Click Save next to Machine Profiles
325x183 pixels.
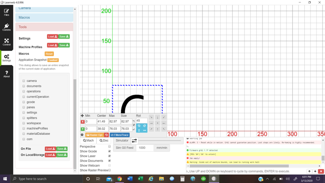(x=64, y=45)
